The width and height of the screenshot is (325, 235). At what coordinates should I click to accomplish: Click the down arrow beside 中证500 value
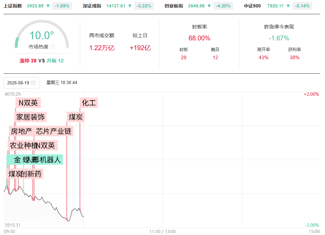288,6
